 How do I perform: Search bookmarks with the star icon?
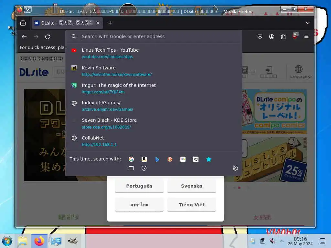pyautogui.click(x=208, y=159)
